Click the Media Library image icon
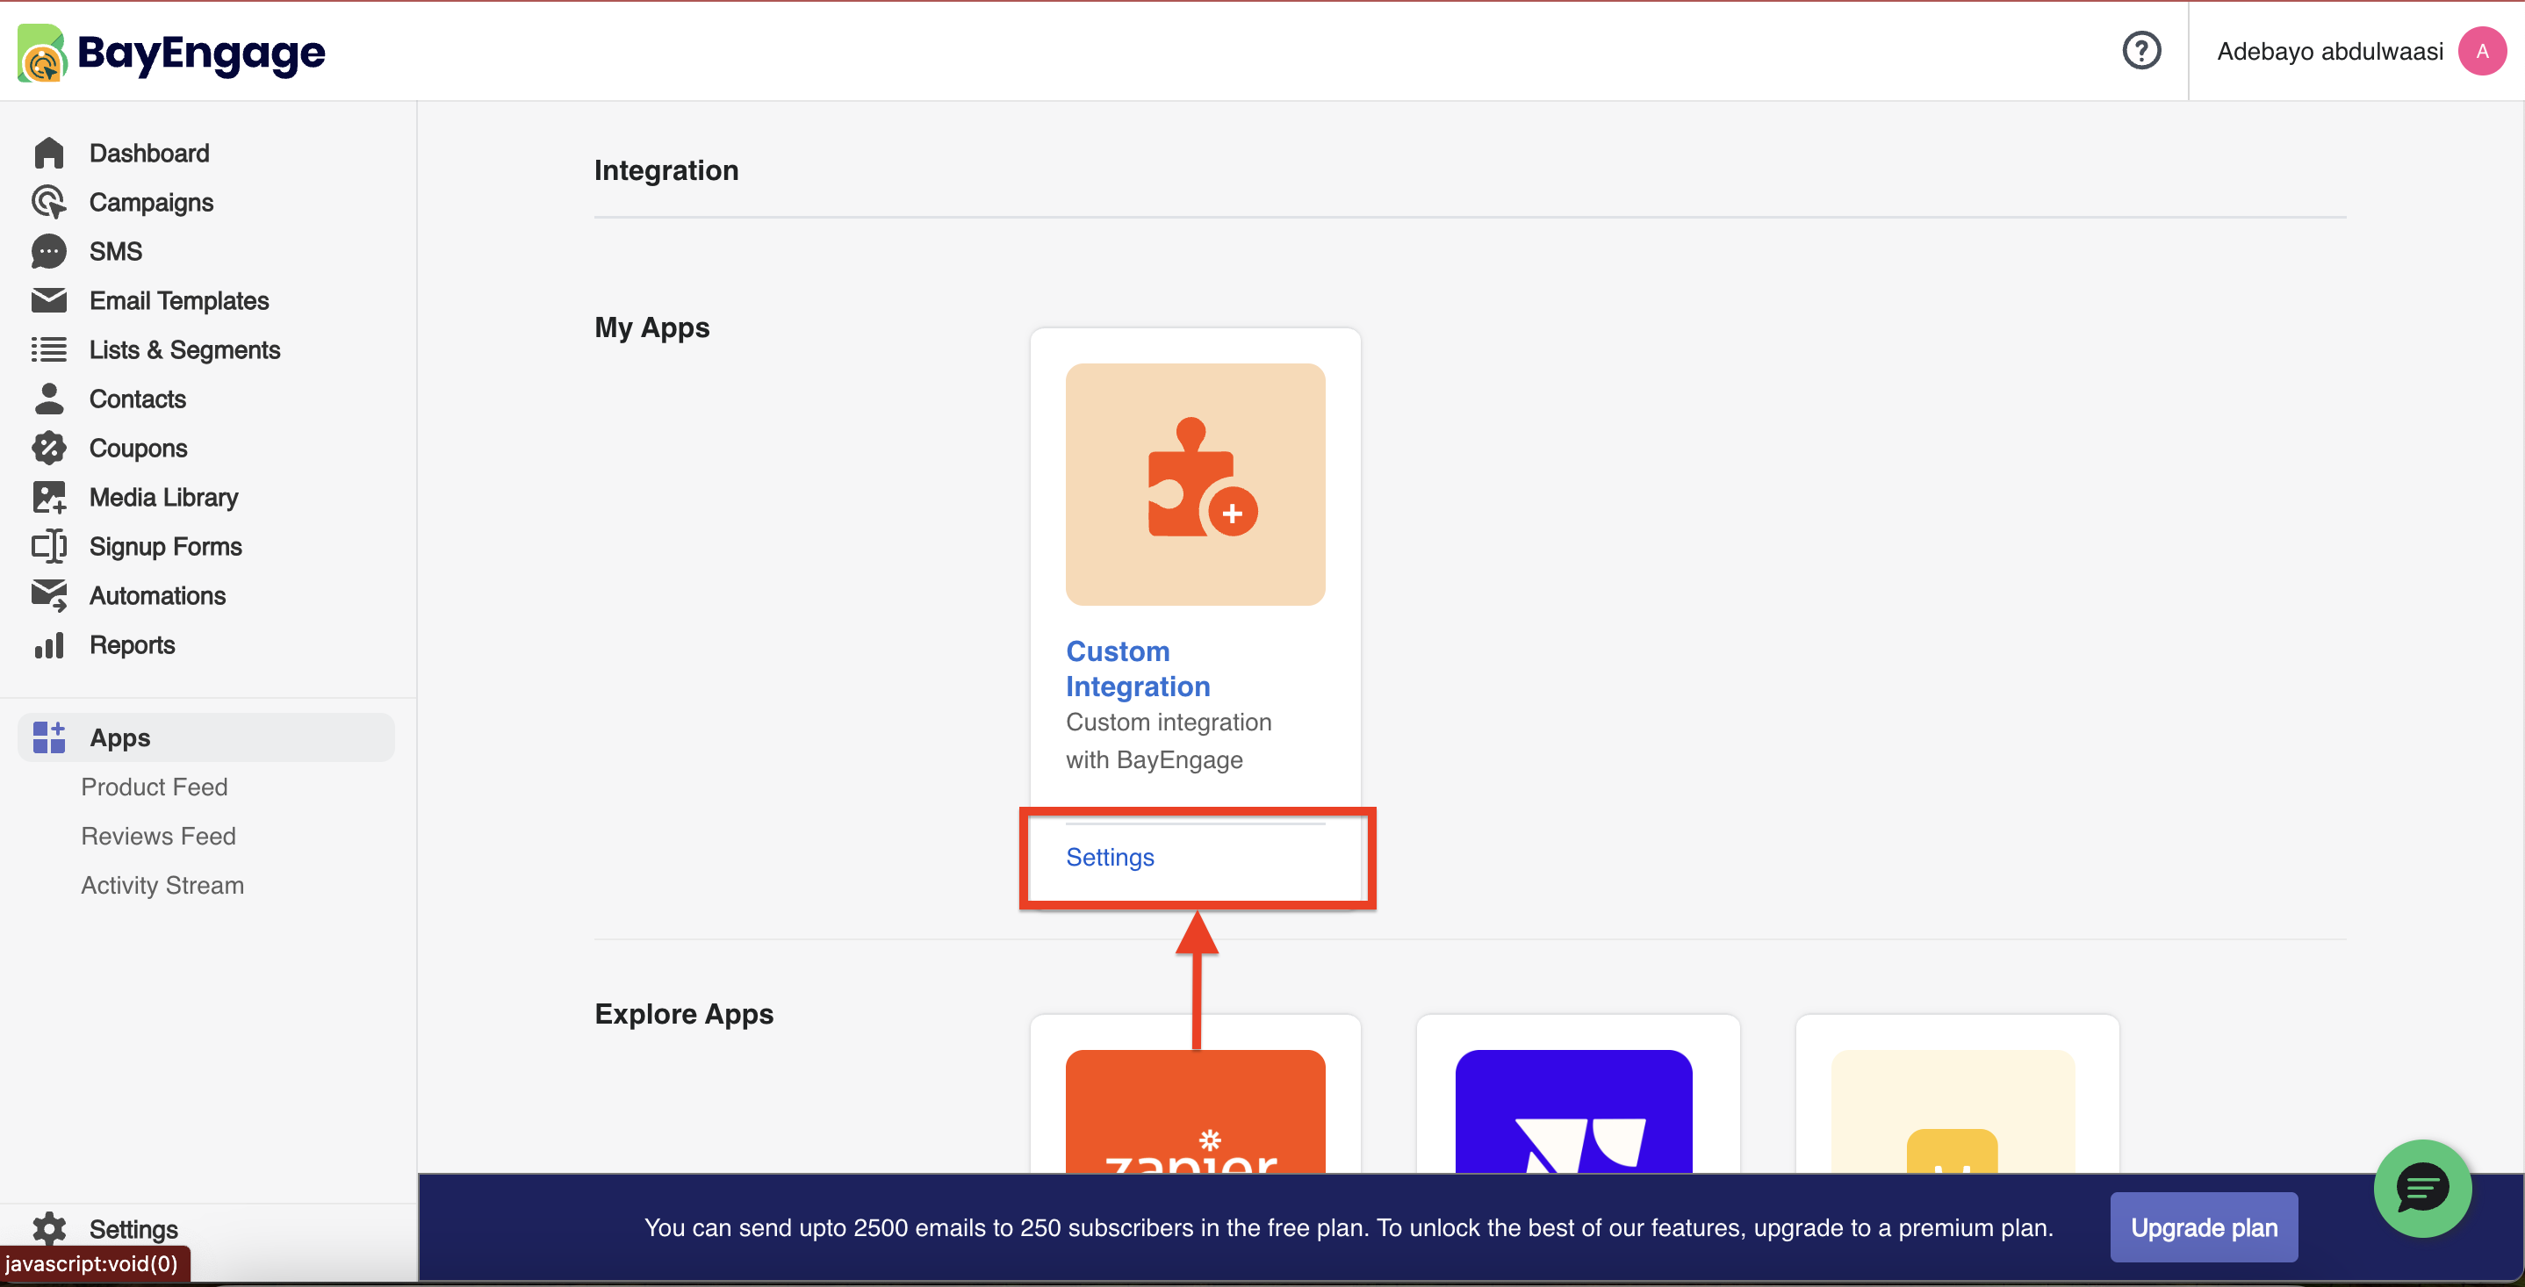 click(x=48, y=497)
